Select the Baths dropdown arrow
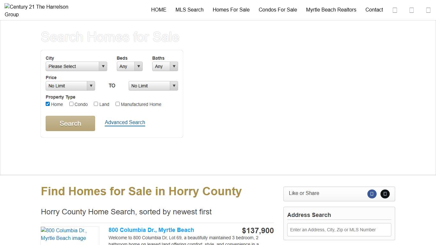Viewport: 436px width, 245px height. [x=174, y=66]
